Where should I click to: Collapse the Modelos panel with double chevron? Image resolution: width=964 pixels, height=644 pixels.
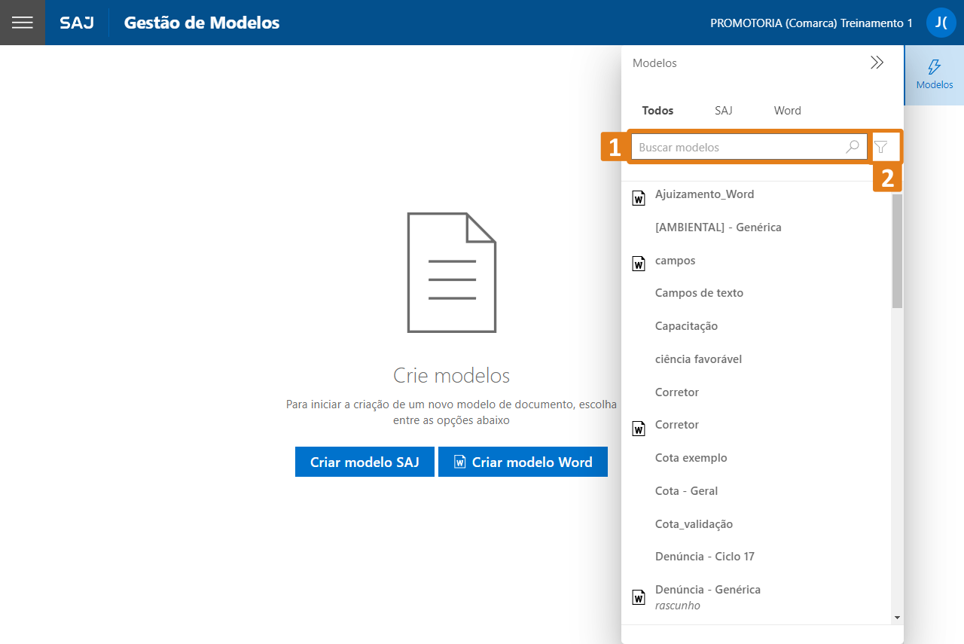[877, 63]
